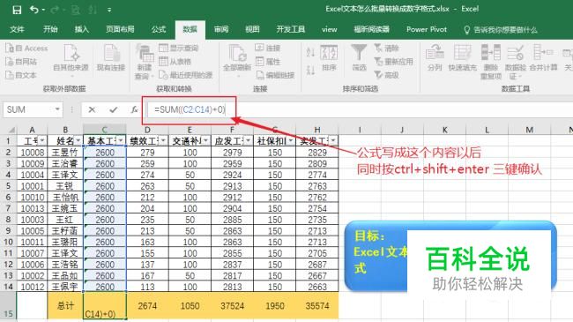Open the 文件 tab
The image size is (573, 322).
(17, 30)
